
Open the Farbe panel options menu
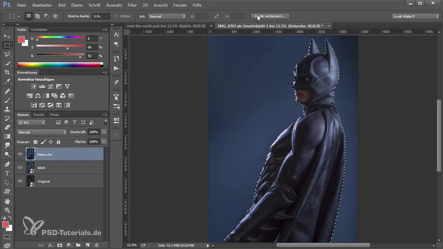(x=105, y=30)
